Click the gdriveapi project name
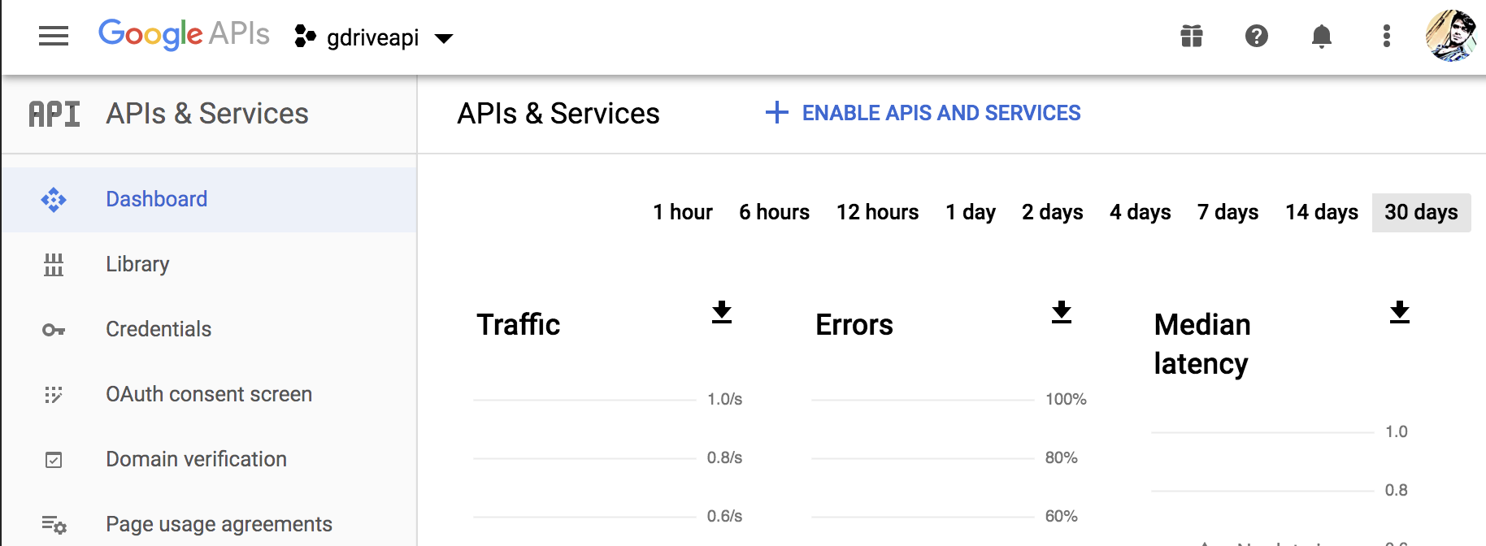Image resolution: width=1486 pixels, height=546 pixels. click(373, 38)
